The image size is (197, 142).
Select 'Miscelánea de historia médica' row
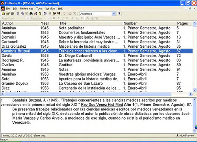97,46
